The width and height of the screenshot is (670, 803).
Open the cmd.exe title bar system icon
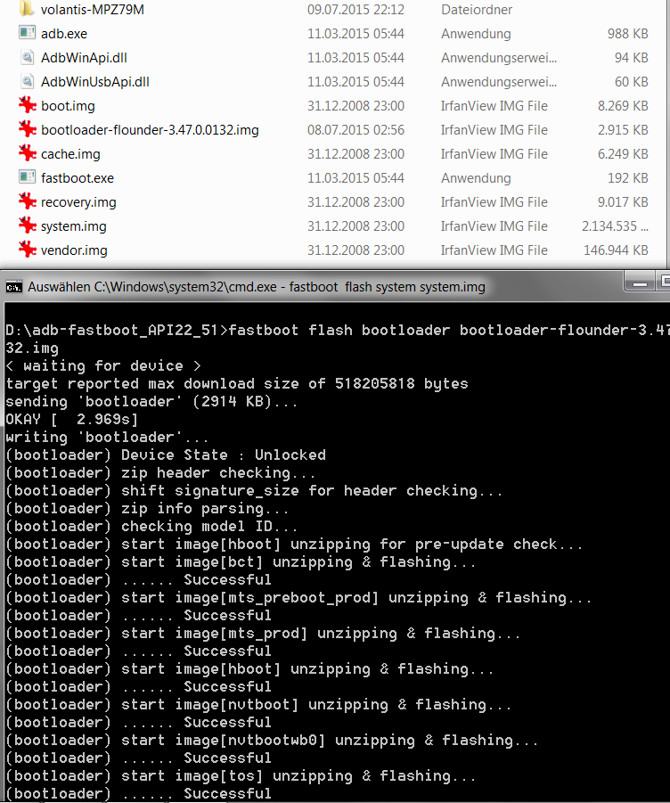coord(13,287)
